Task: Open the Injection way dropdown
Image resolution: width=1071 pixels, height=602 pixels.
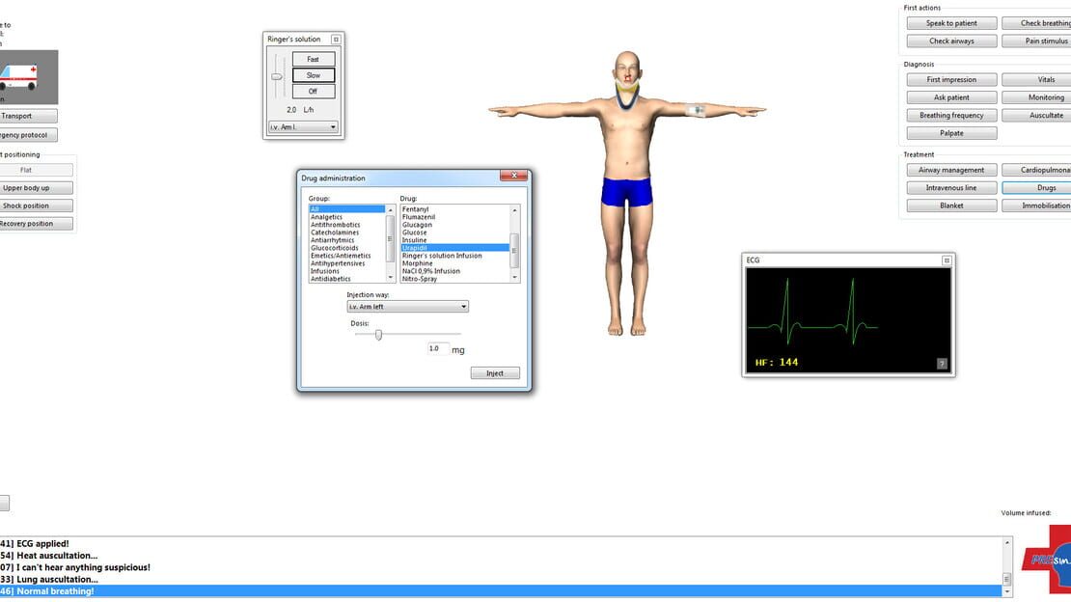Action: point(407,307)
